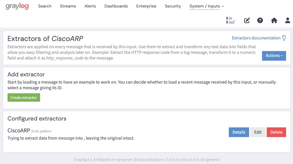Go to Streams page
Screen dimensions: 293x164
[x=68, y=6]
